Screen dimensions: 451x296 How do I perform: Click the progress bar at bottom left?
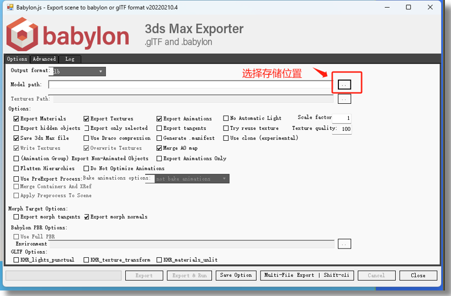point(63,275)
